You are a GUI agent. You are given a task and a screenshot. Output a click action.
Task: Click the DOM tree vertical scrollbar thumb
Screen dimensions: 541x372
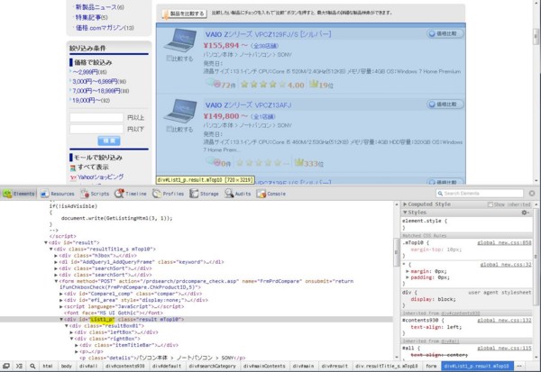396,252
